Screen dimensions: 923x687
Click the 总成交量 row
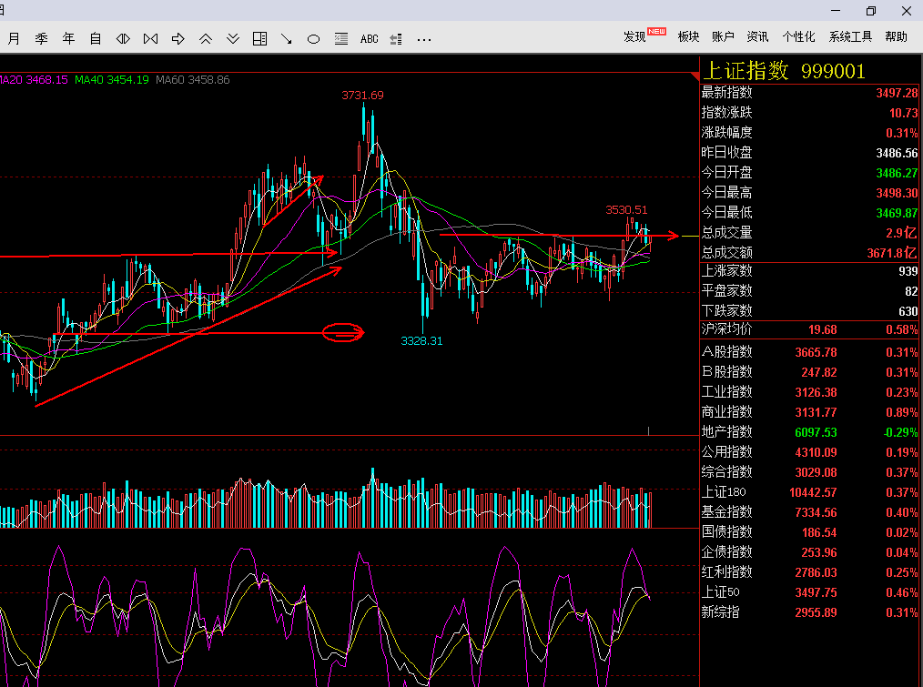[x=809, y=233]
